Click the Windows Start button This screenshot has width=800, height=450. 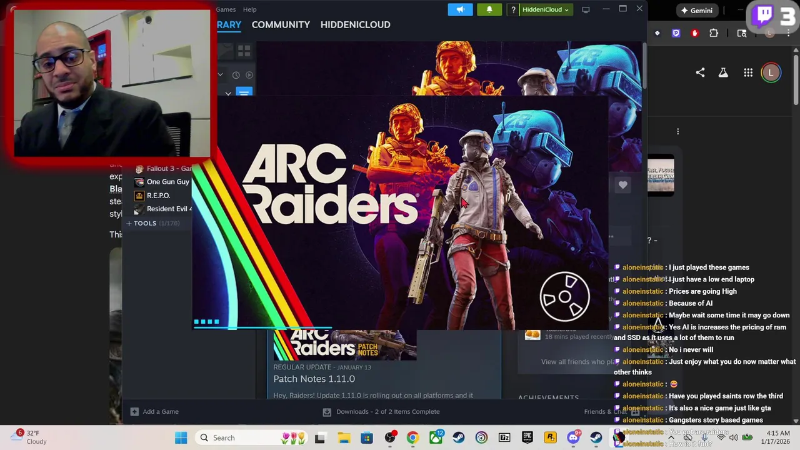pos(181,437)
